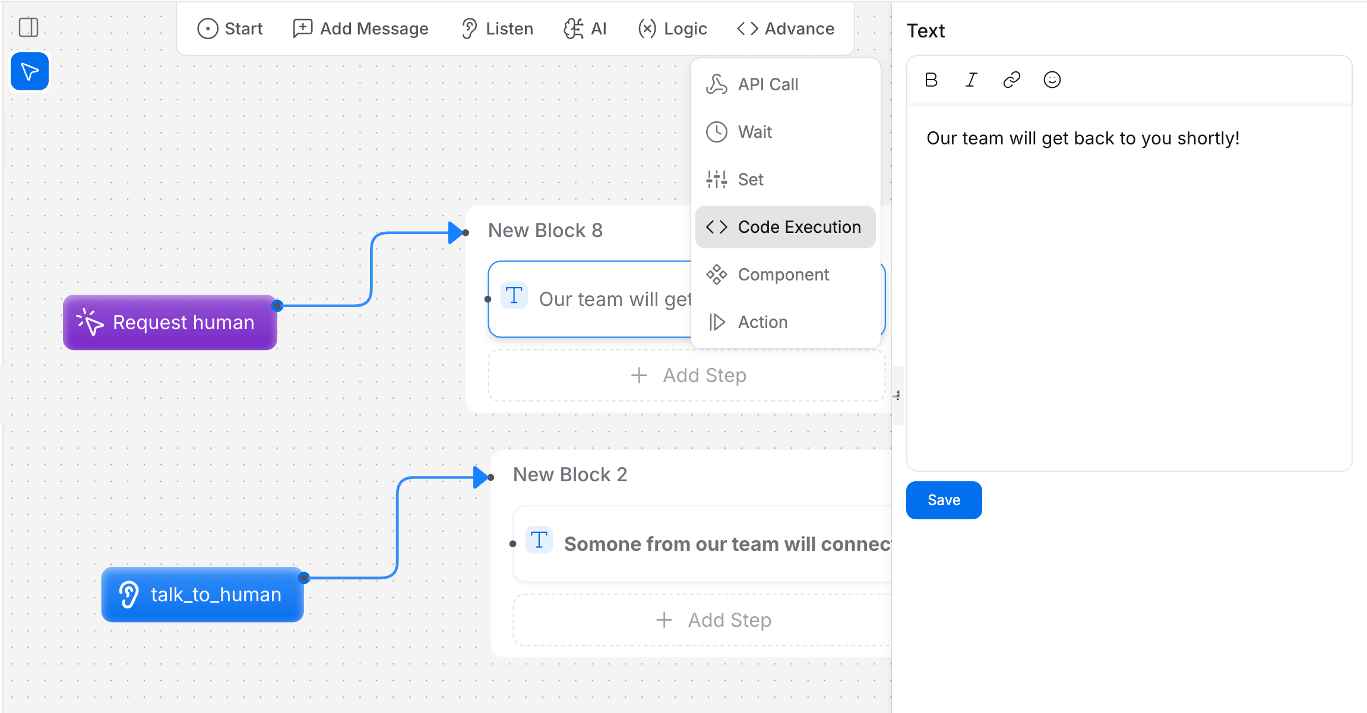Insert a link in text editor
The image size is (1367, 713).
point(1011,80)
